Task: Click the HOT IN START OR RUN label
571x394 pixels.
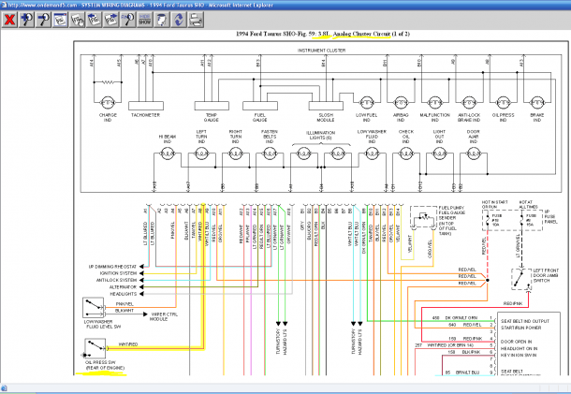Action: click(x=494, y=204)
